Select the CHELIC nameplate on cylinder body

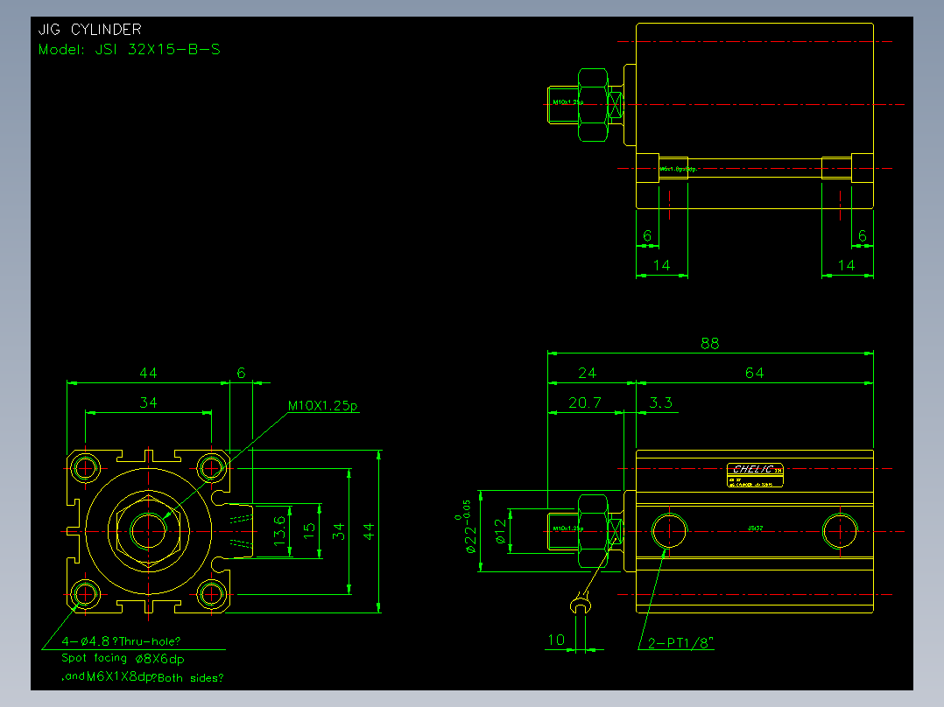click(755, 475)
